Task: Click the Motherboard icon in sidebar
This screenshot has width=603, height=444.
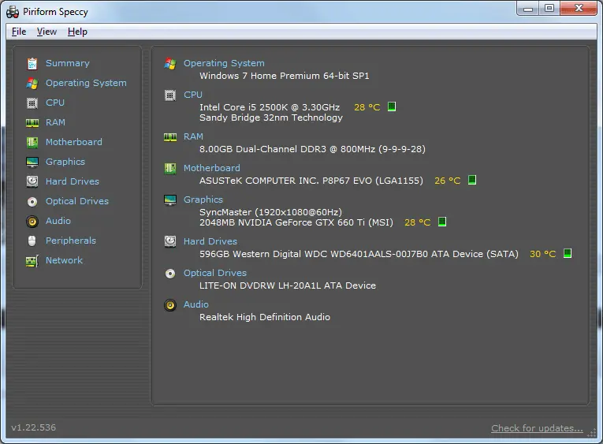Action: [x=32, y=142]
